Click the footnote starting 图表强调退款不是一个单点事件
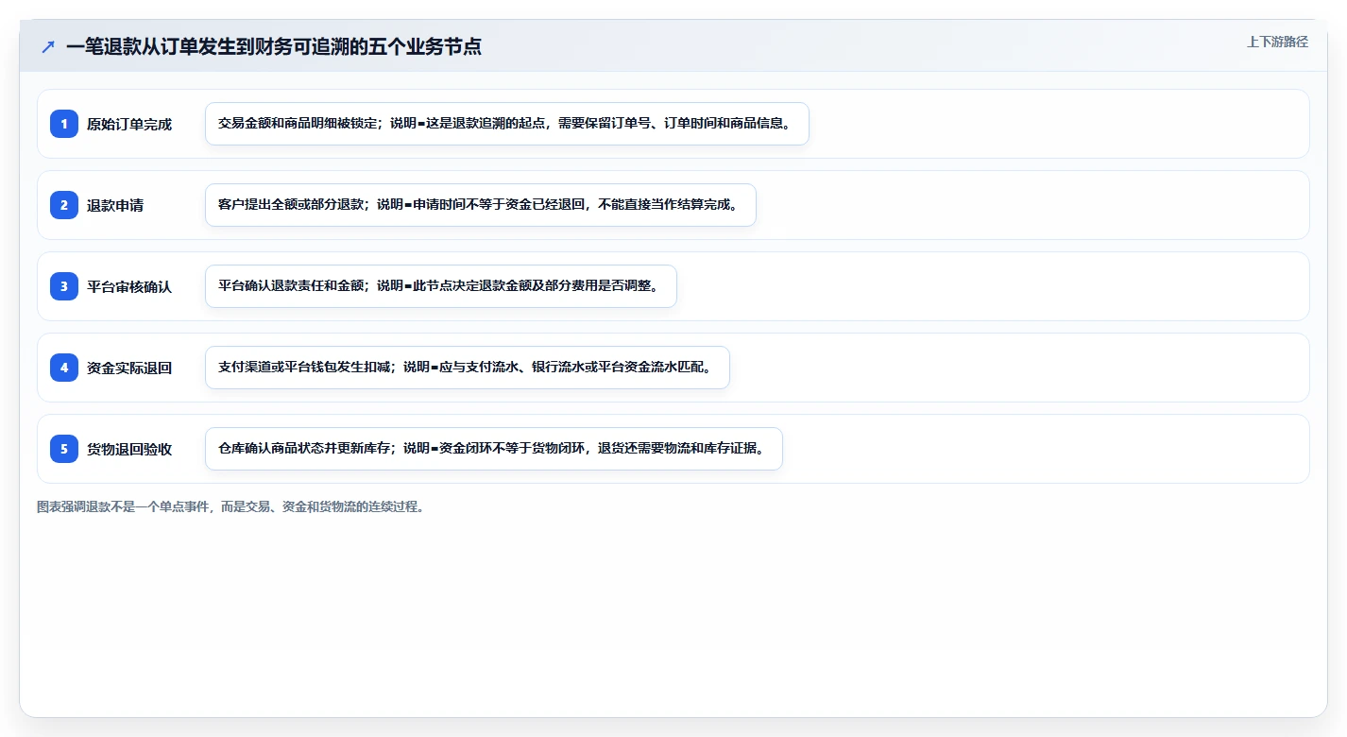 point(232,506)
